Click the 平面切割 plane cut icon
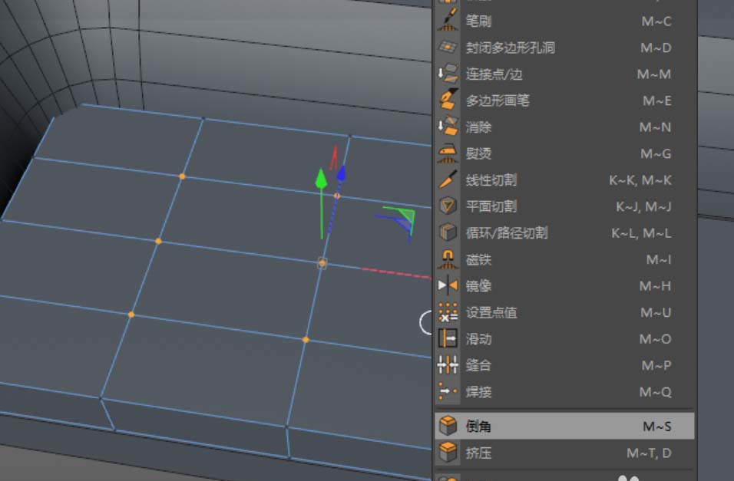This screenshot has width=734, height=481. pyautogui.click(x=448, y=206)
